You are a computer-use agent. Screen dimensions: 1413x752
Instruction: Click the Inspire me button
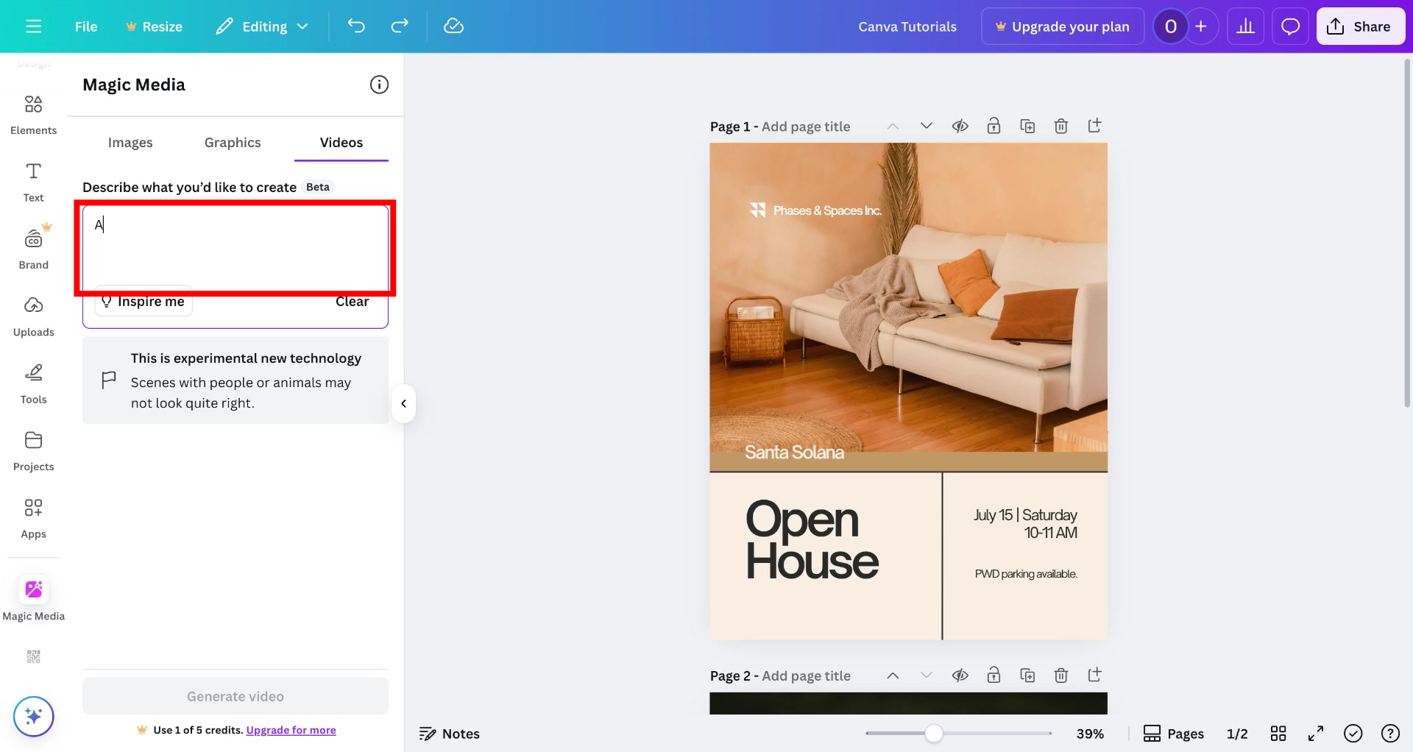point(143,301)
